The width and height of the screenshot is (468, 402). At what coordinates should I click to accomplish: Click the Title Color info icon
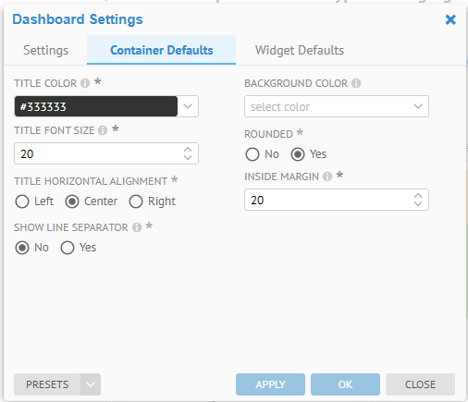(85, 83)
